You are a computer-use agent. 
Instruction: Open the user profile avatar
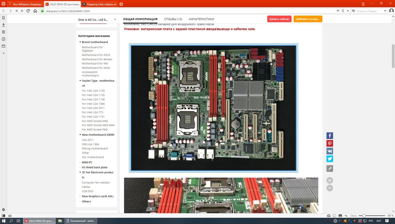[x=391, y=11]
